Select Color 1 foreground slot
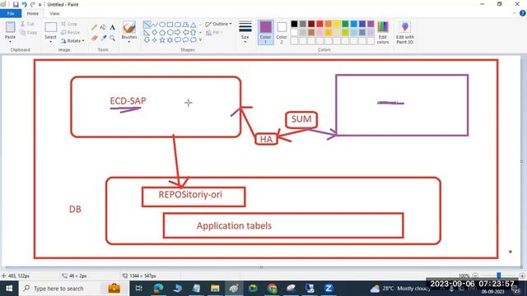The height and width of the screenshot is (296, 527). coord(265,32)
